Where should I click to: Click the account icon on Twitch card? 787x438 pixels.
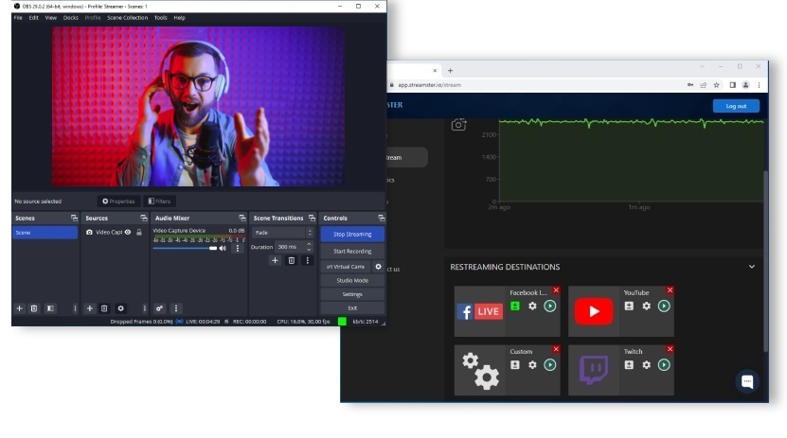coord(629,365)
